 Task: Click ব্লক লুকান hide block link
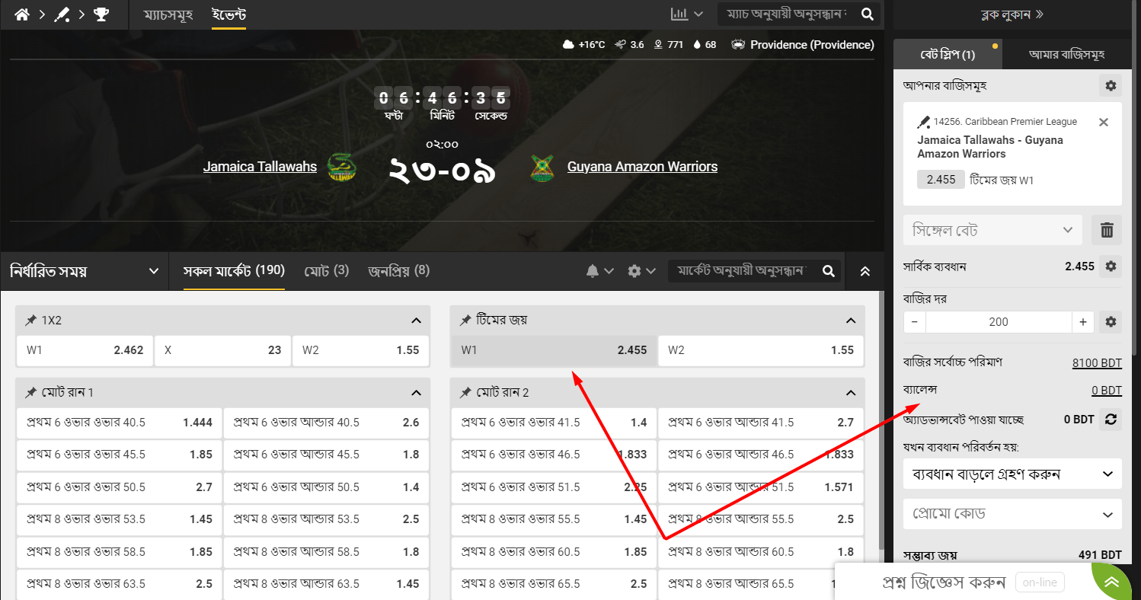(1012, 14)
